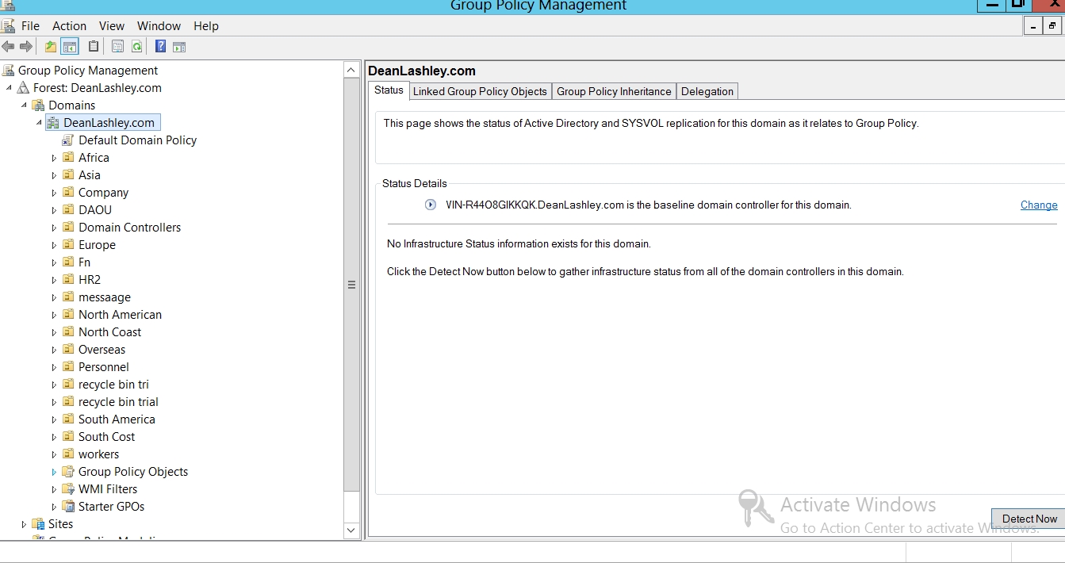Screen dimensions: 1065x563
Task: Click the Back arrow in the toolbar
Action: pyautogui.click(x=9, y=47)
